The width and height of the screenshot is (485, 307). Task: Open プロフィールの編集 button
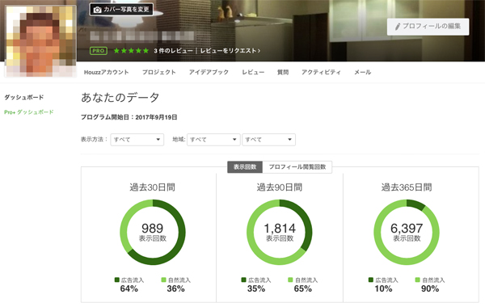tap(428, 27)
